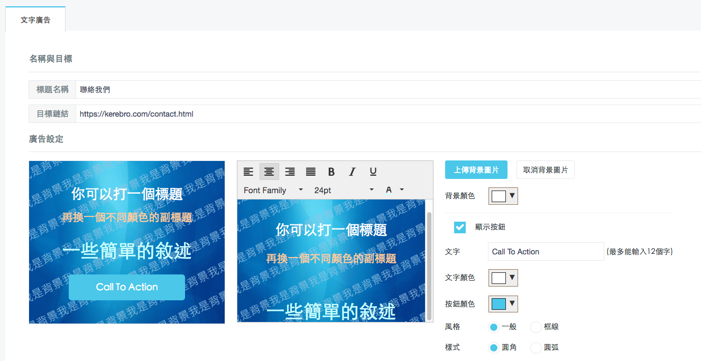
Task: Open the blue 按鈕顏色 color swatch
Action: pyautogui.click(x=503, y=304)
